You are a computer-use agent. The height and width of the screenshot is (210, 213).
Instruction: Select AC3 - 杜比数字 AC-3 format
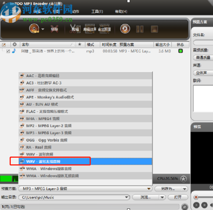85,83
